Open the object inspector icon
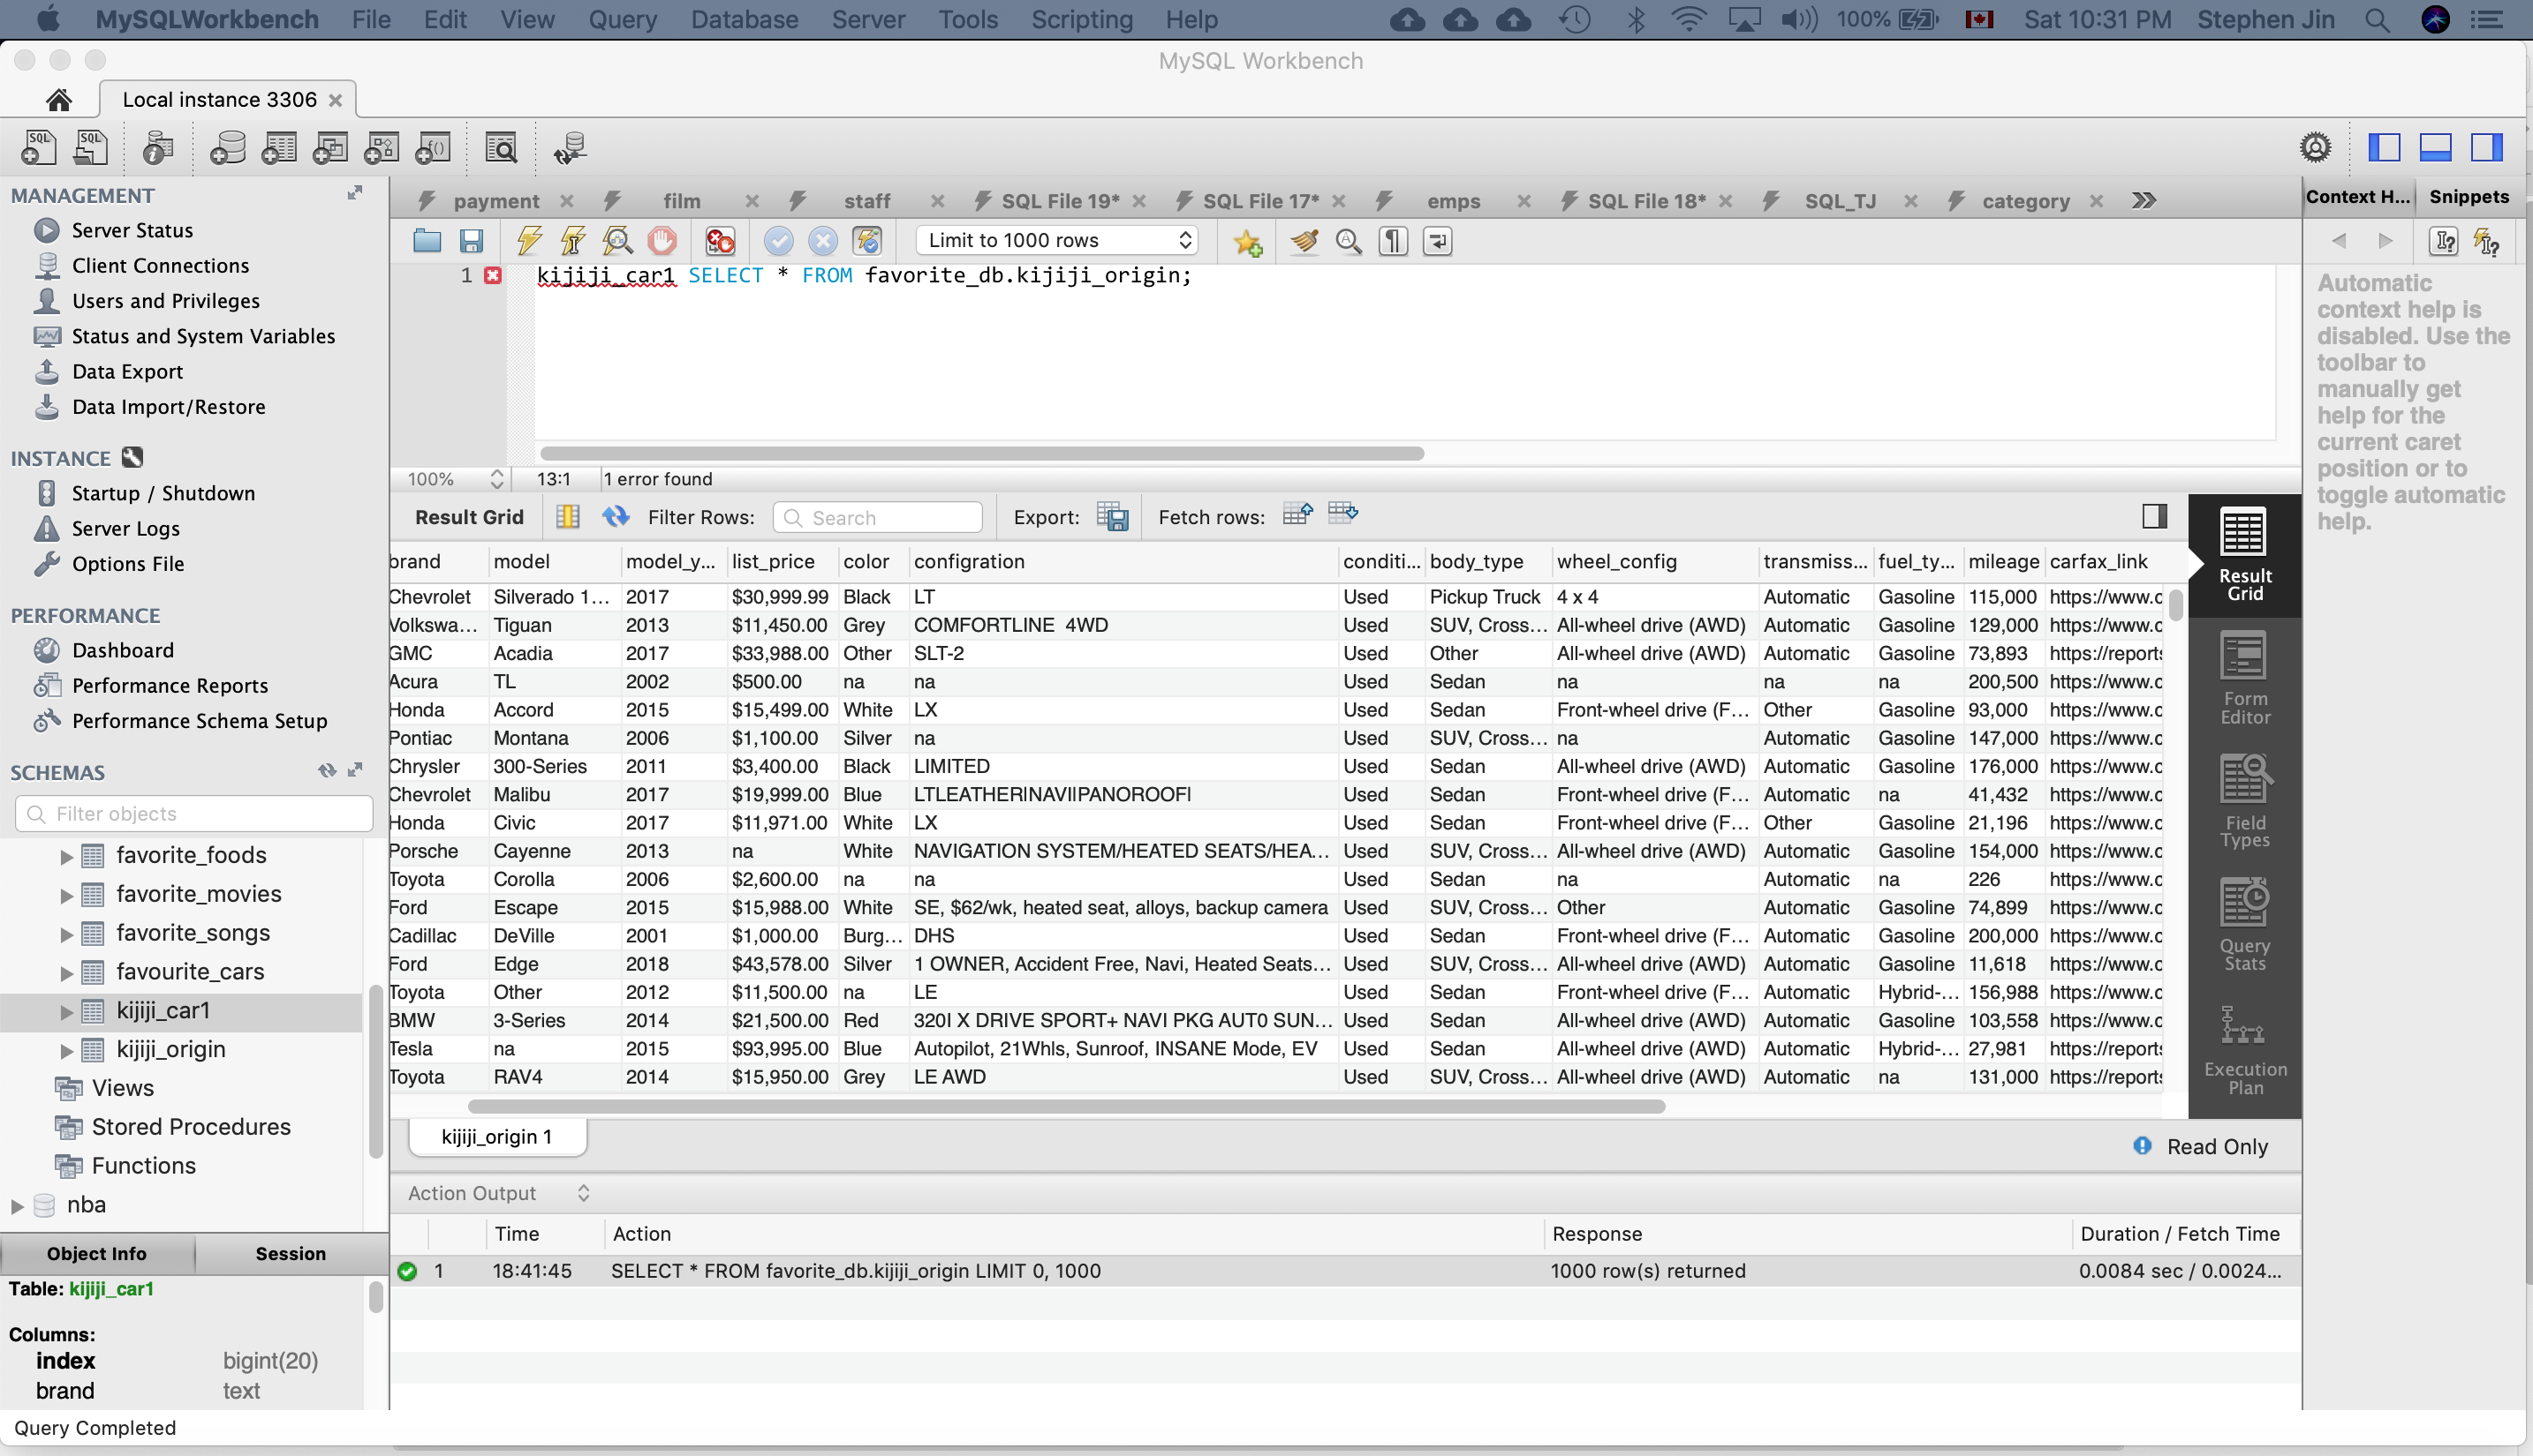2533x1456 pixels. 157,148
